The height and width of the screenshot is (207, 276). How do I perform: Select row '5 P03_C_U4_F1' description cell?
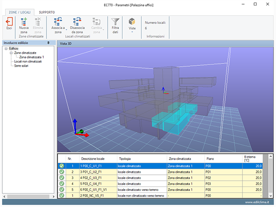click(98, 184)
